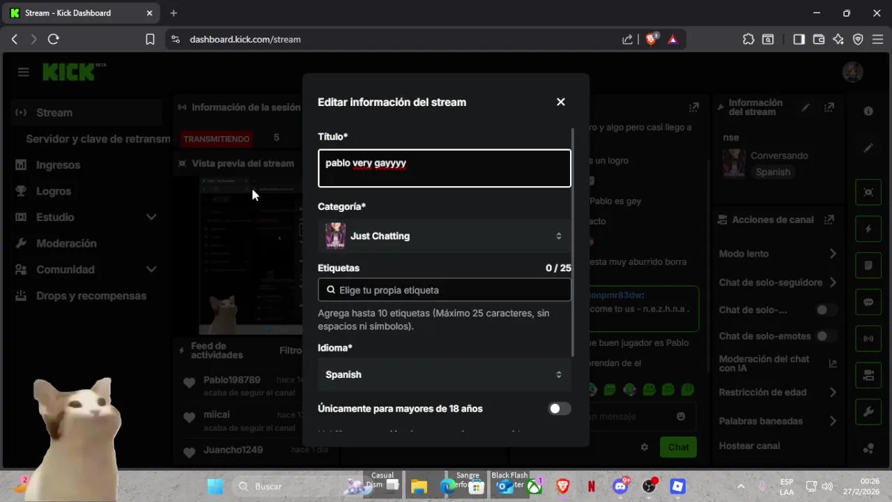
Task: Toggle Chat de solo-... switch
Action: pos(826,310)
